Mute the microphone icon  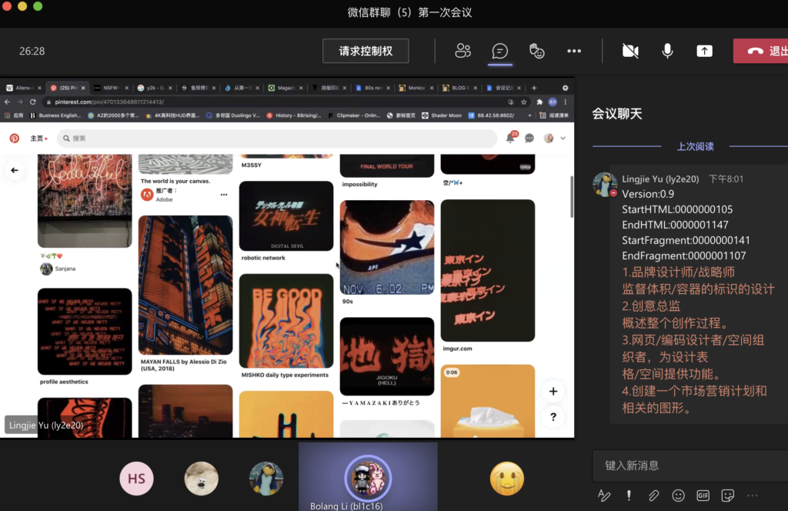point(667,51)
